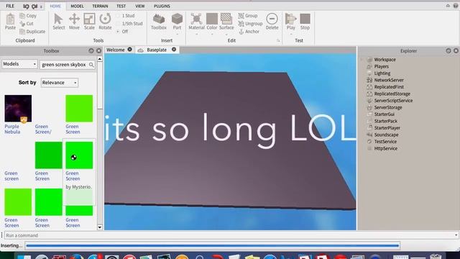Expand the Color dropdown arrow
Screen dimensions: 460x259
212,34
